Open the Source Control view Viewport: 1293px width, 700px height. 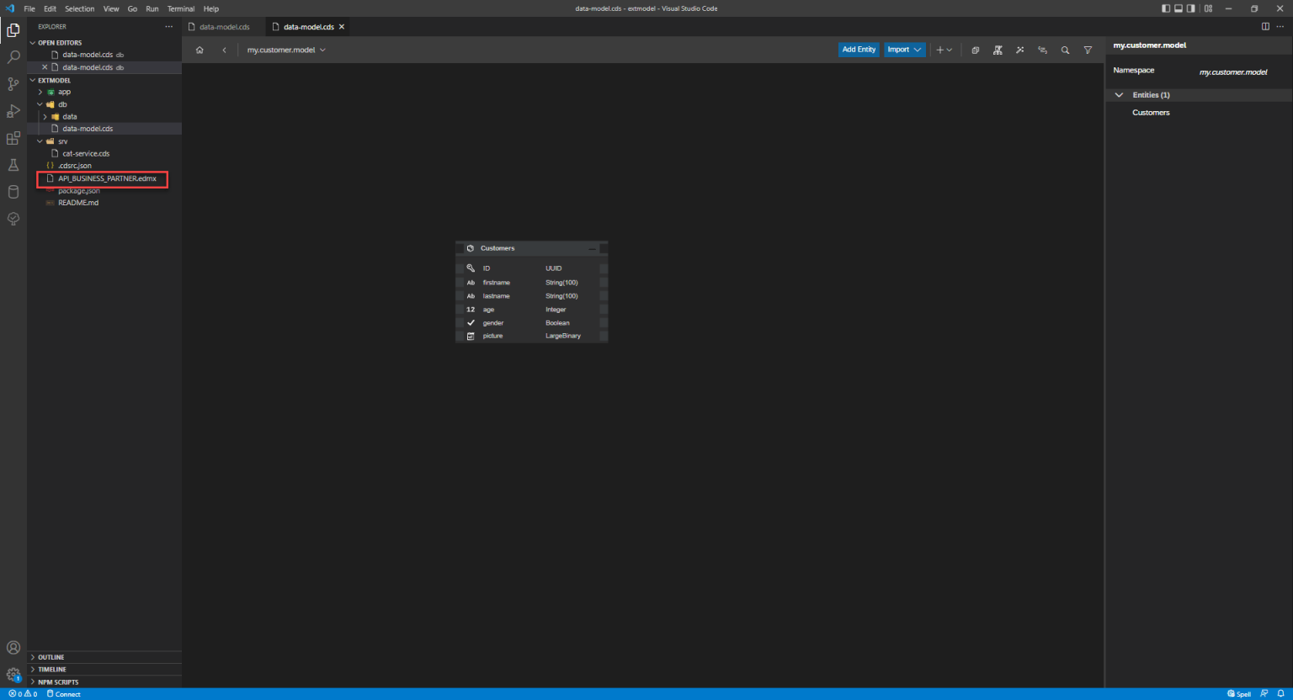coord(13,84)
